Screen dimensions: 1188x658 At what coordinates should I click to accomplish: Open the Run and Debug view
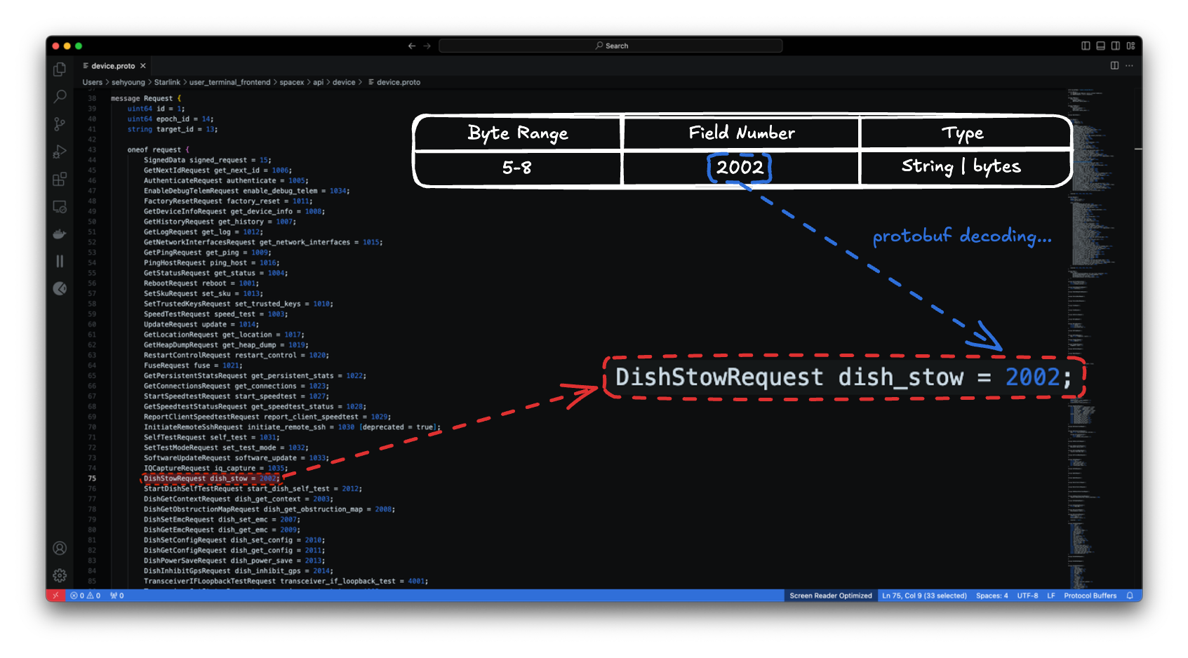[60, 152]
